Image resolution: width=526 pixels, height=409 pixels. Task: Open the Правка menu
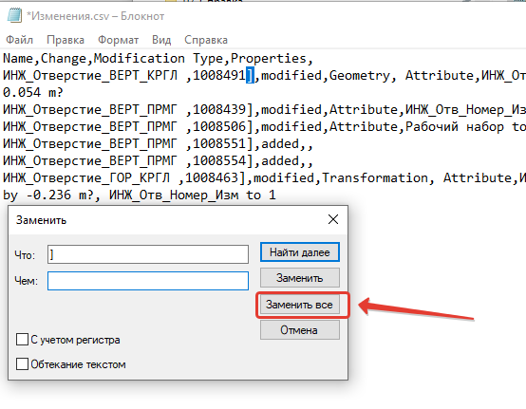[66, 40]
